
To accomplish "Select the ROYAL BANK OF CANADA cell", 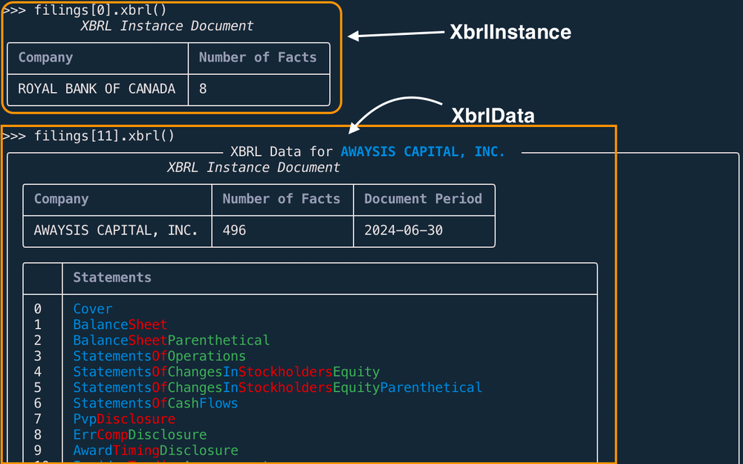I will click(97, 88).
